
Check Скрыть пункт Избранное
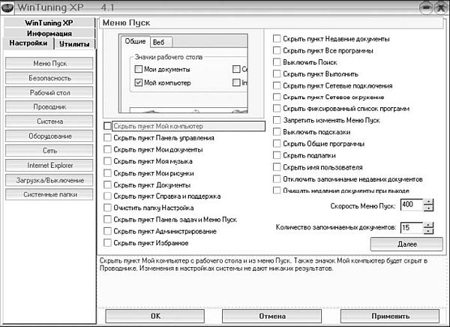pyautogui.click(x=107, y=243)
